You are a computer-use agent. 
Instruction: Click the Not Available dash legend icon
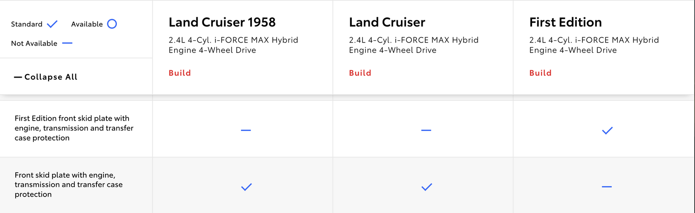pos(67,43)
